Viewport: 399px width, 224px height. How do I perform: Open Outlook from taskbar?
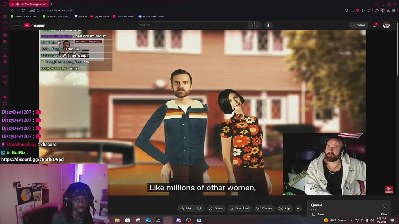(148, 220)
